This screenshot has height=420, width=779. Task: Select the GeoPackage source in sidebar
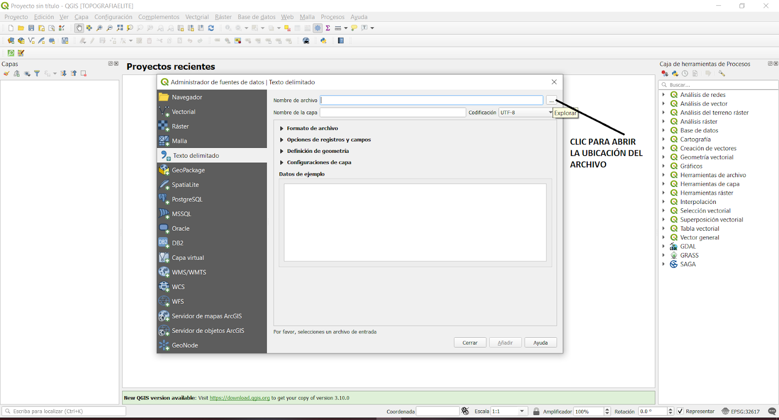coord(212,170)
